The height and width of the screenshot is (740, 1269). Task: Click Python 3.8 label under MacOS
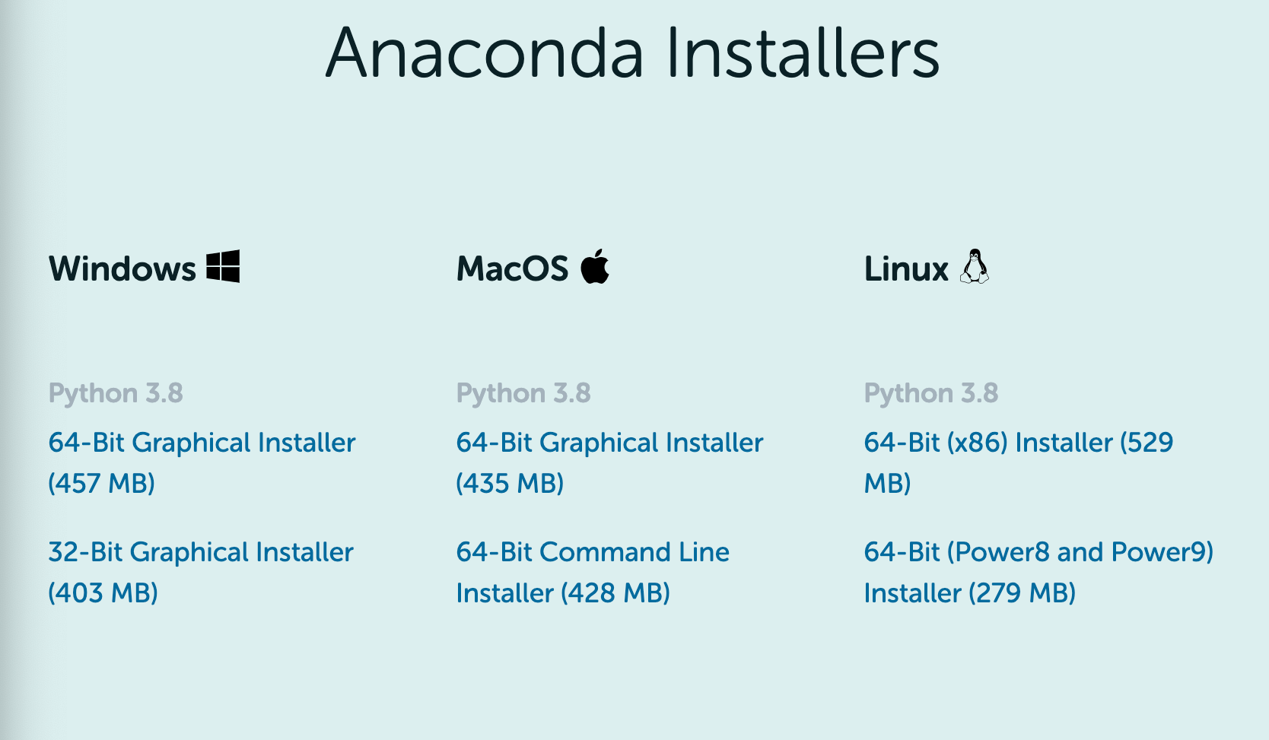tap(523, 393)
